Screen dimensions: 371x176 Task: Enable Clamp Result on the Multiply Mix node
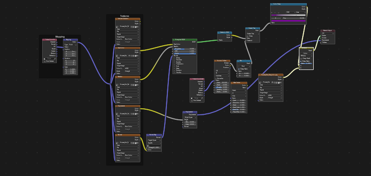coord(301,59)
